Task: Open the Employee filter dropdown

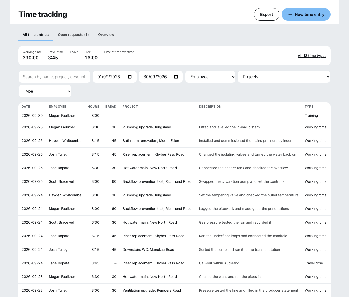Action: [210, 77]
